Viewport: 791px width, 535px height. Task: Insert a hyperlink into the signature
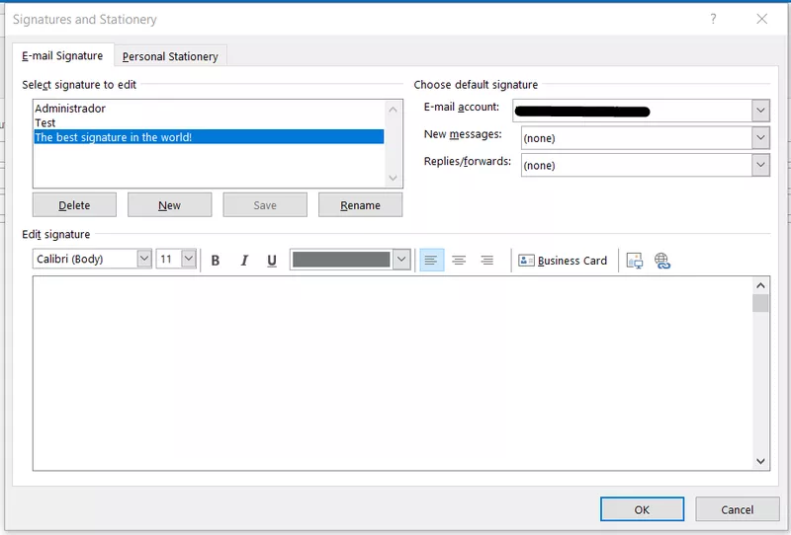tap(661, 261)
